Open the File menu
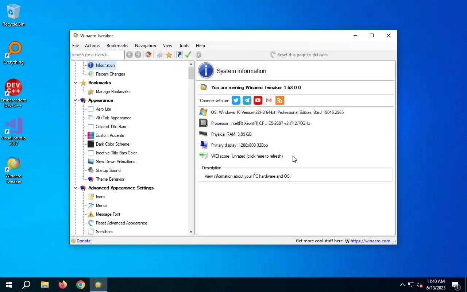 (76, 46)
